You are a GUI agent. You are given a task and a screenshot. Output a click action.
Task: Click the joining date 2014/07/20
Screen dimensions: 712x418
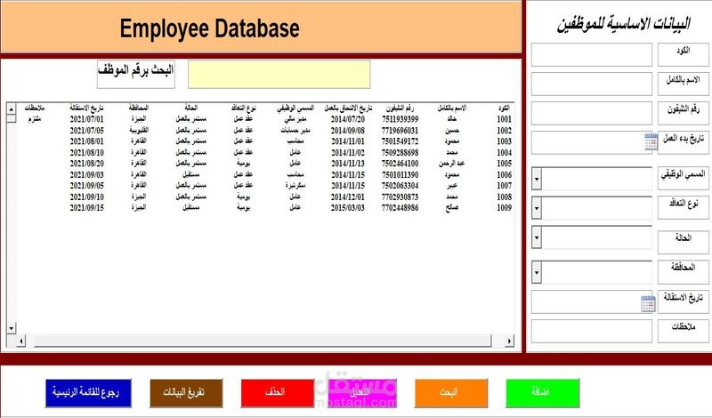(347, 119)
